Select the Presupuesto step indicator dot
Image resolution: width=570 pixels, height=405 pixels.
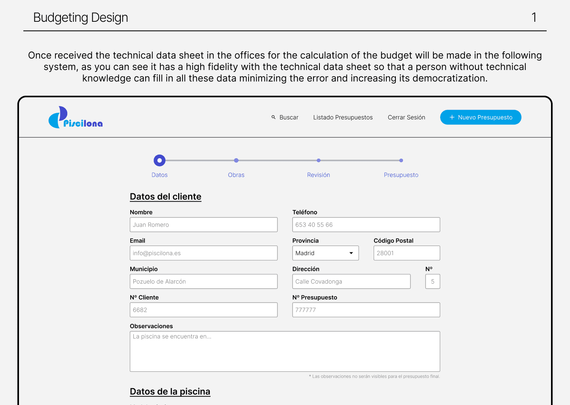tap(401, 161)
